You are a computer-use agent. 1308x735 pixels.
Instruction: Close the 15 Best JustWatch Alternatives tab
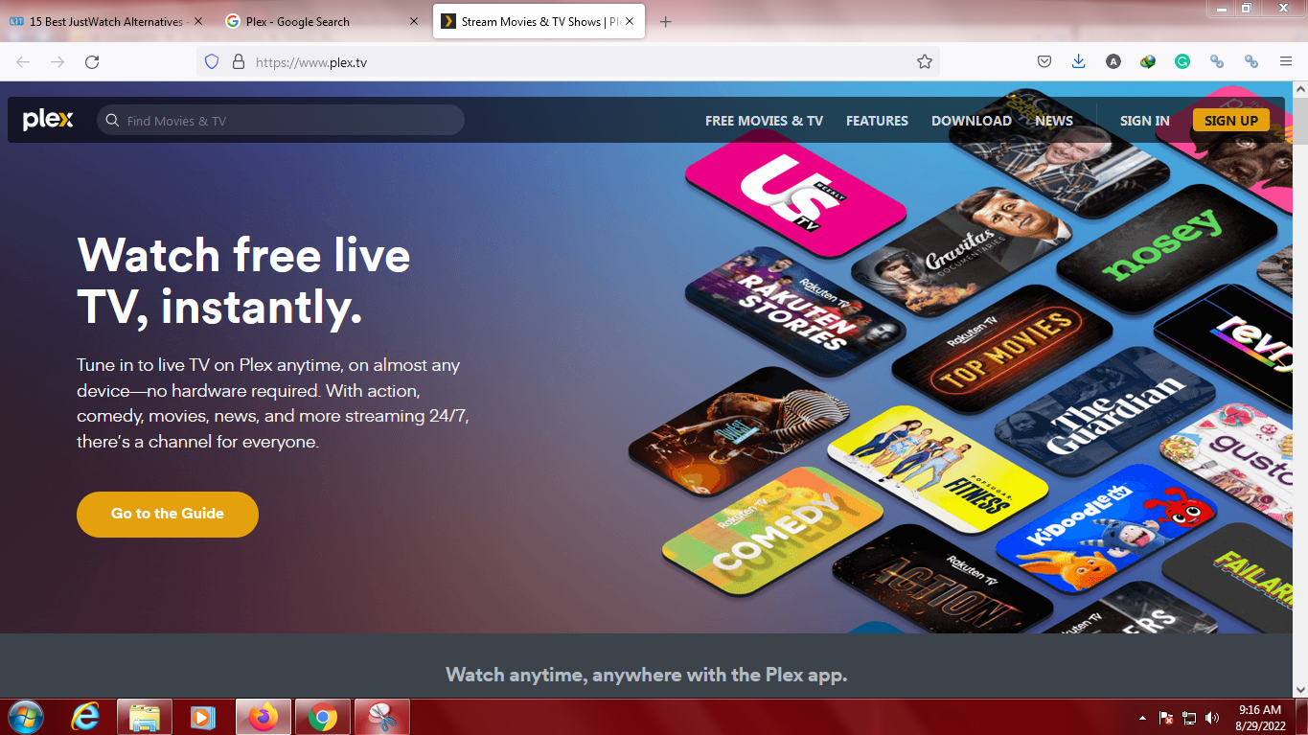[198, 21]
